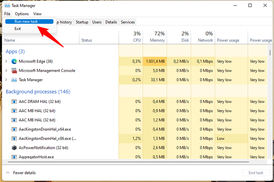Collapse view with Fewer details chevron
The image size is (274, 182).
8,173
